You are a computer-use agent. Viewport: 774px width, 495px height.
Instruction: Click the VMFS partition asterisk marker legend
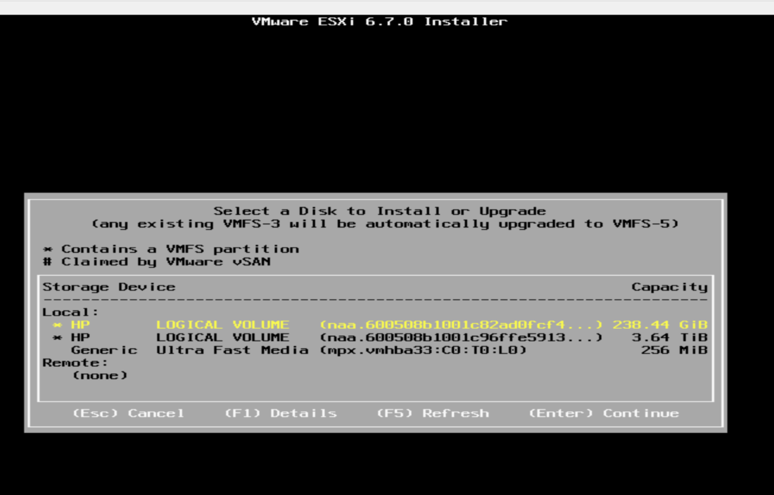click(48, 248)
